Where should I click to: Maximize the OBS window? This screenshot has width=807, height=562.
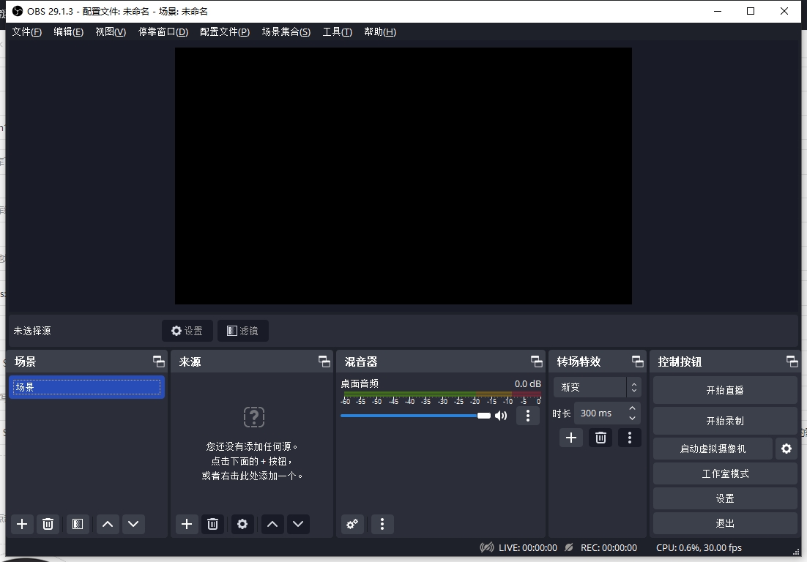(751, 11)
